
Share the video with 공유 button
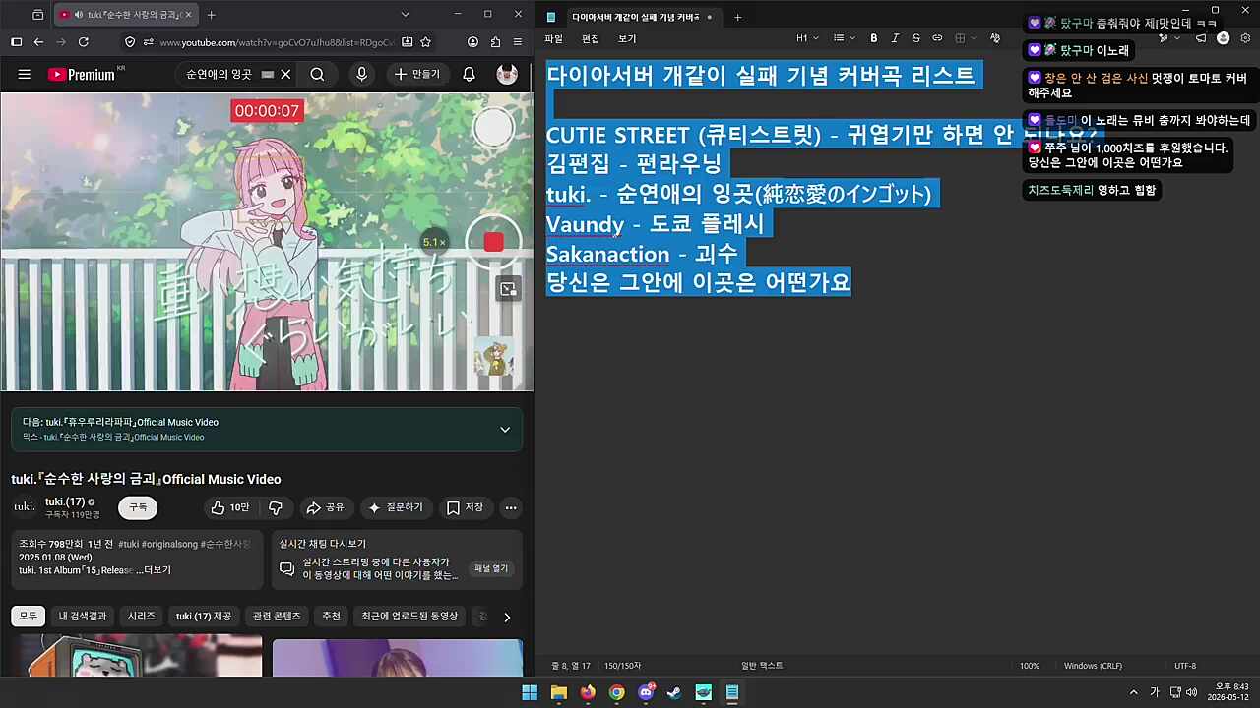point(325,507)
